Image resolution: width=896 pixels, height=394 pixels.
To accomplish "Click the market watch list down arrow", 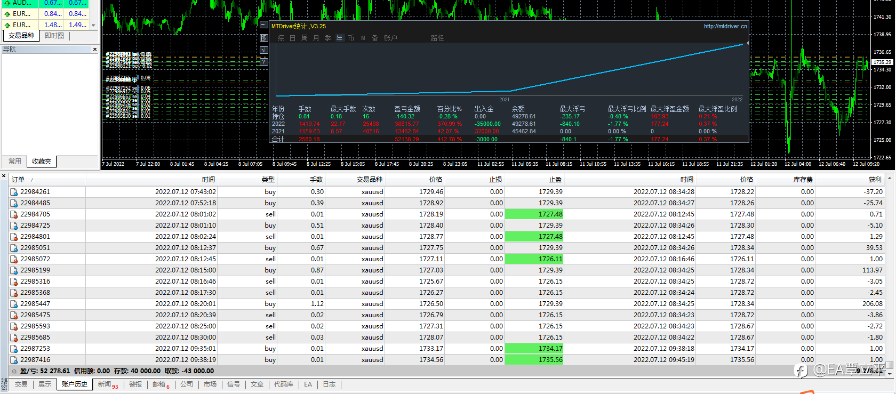I will point(93,25).
